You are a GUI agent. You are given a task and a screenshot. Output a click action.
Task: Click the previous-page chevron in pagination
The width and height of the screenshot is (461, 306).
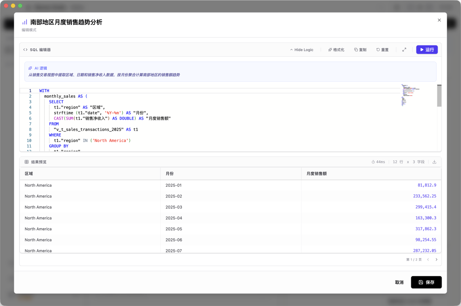pos(428,259)
